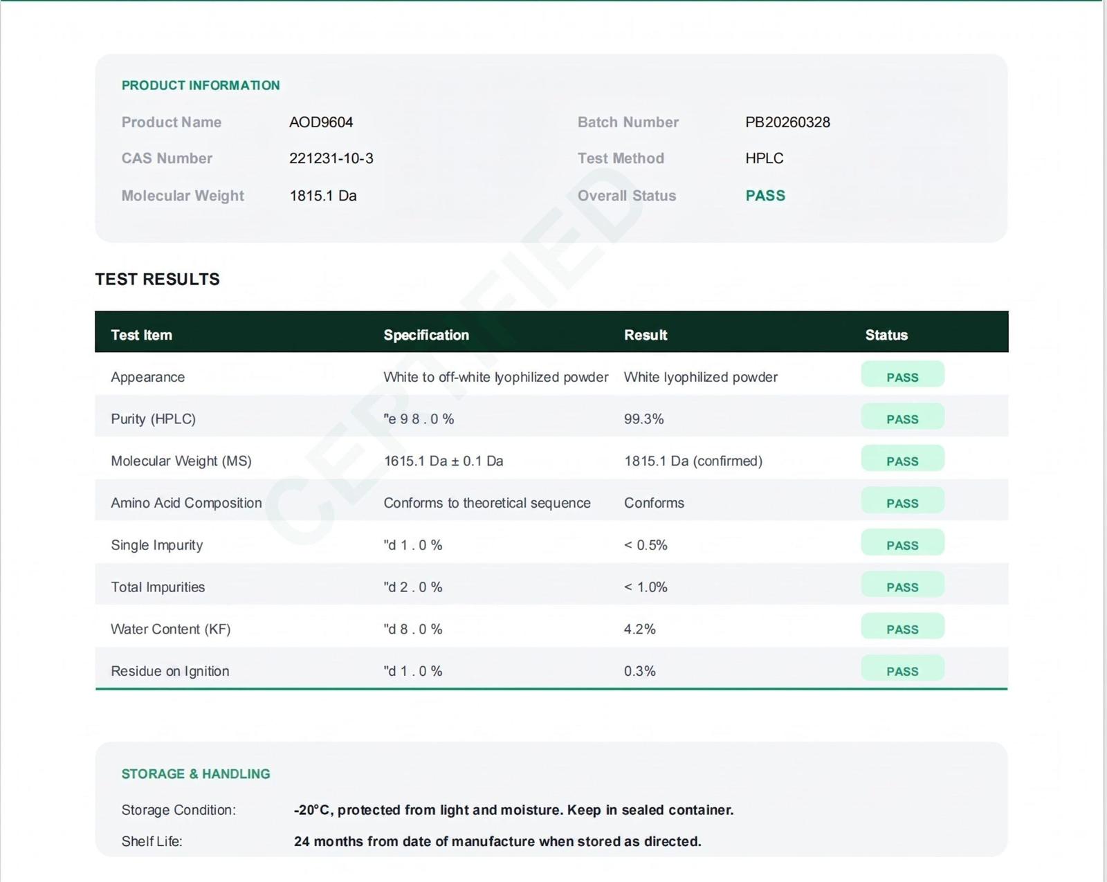This screenshot has height=882, width=1107.
Task: Click the Residue on Ignition PASS badge
Action: click(902, 669)
